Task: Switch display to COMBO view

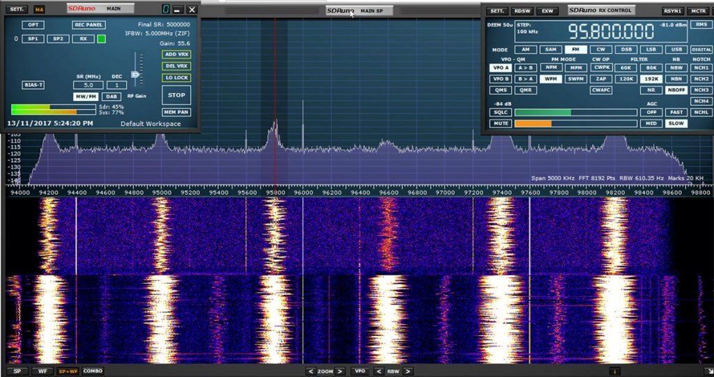Action: pyautogui.click(x=93, y=371)
